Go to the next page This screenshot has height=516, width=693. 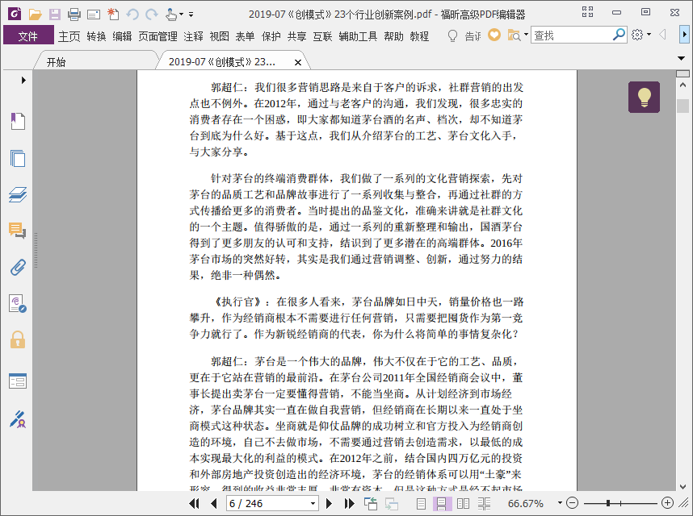coord(329,503)
